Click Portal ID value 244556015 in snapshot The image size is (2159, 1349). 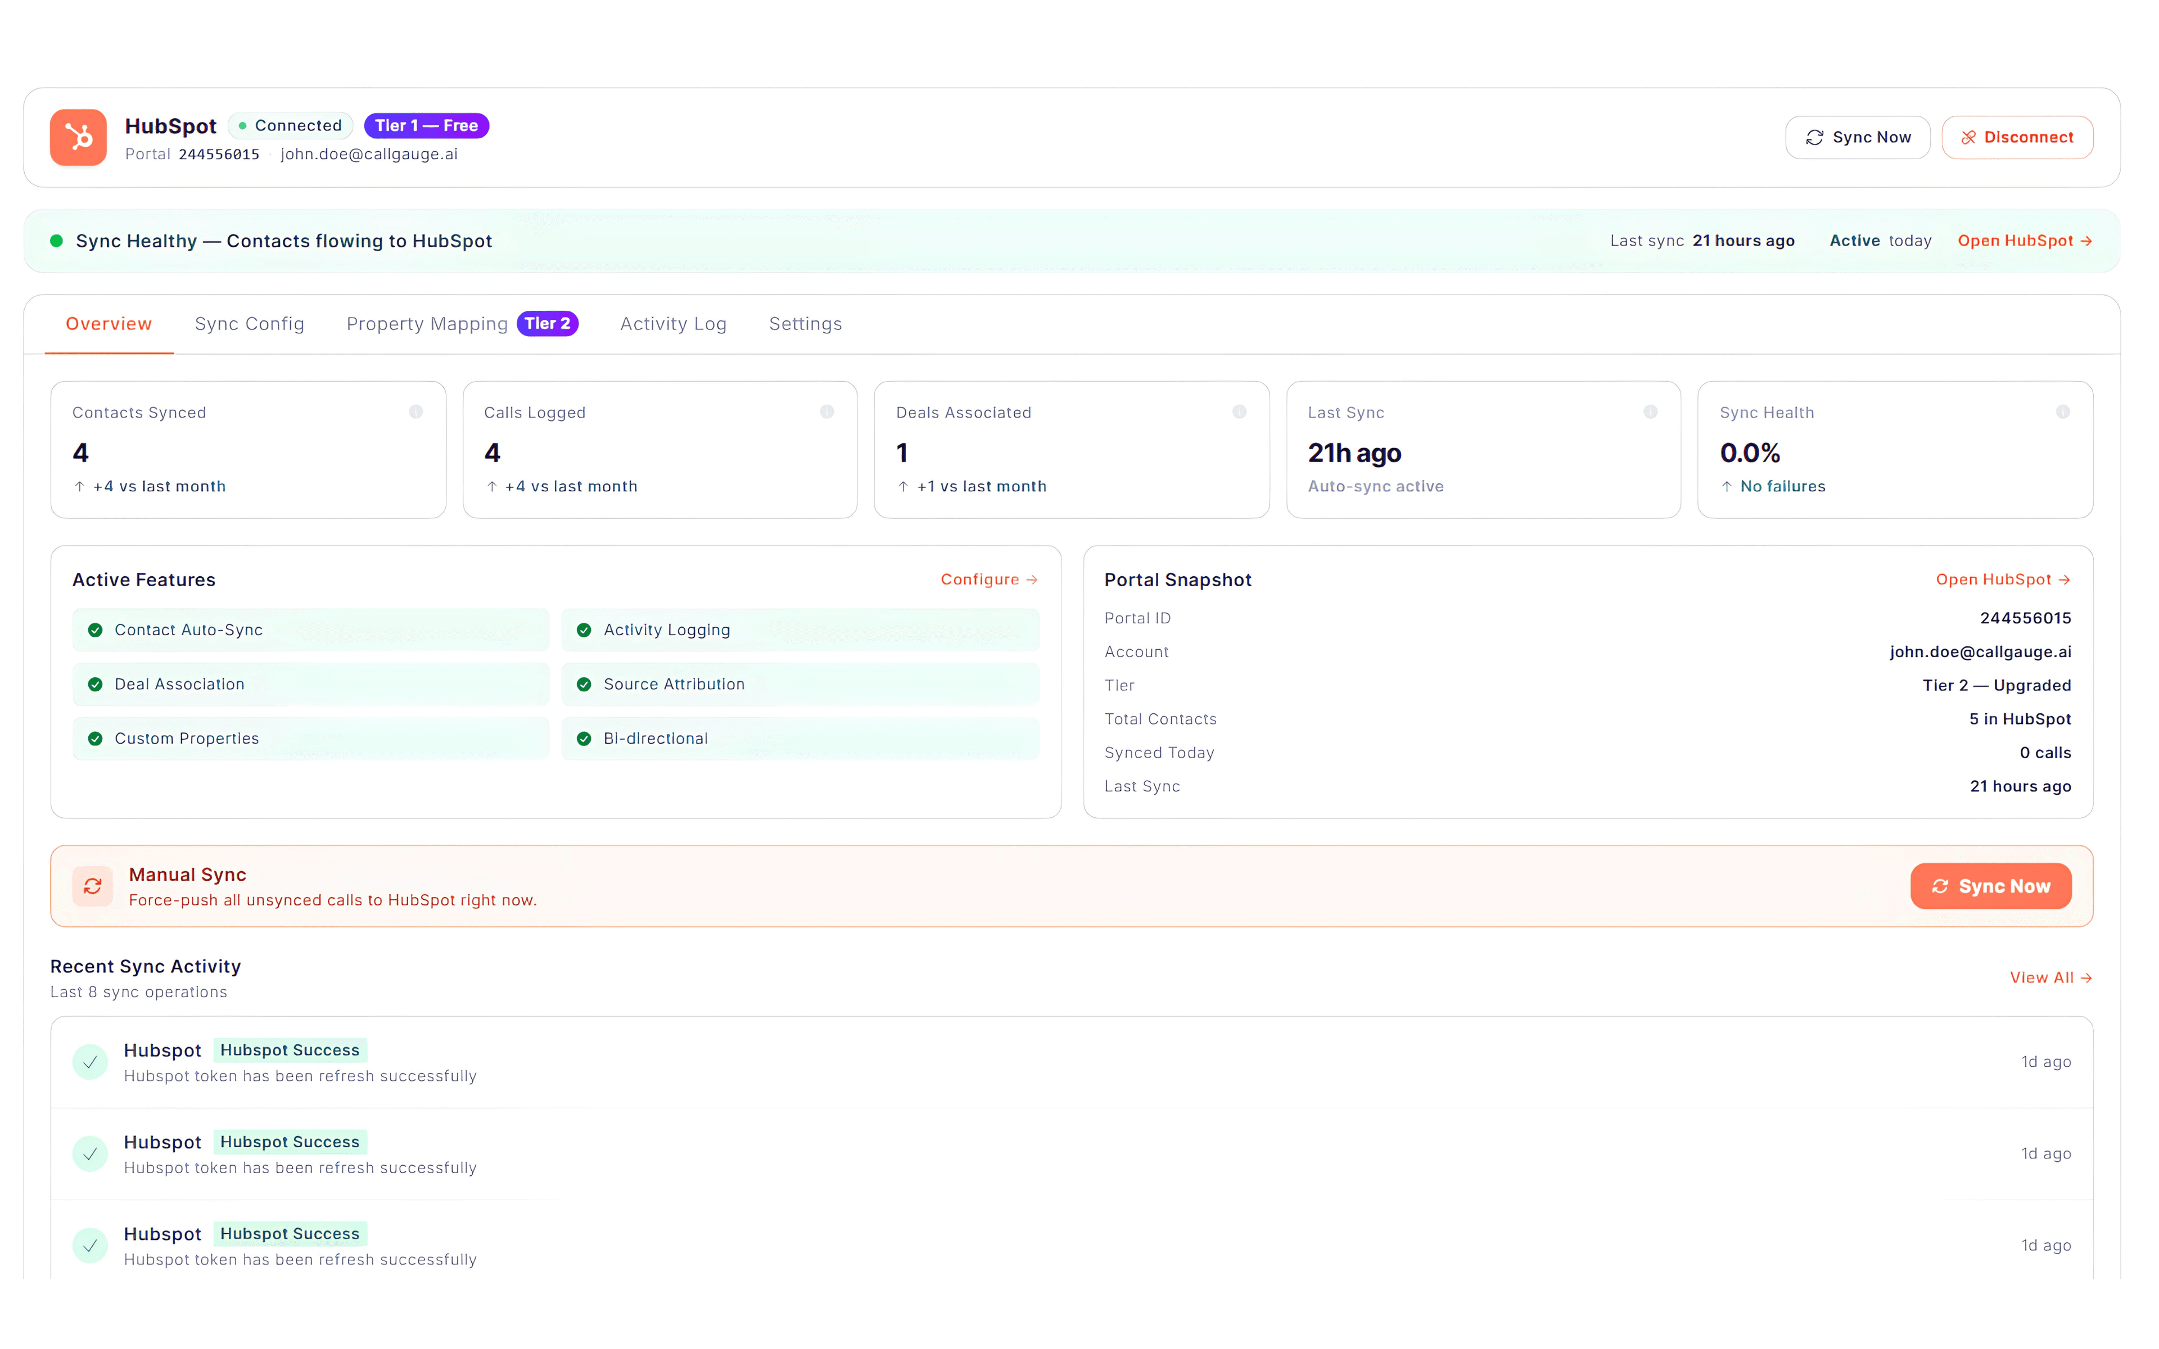2025,618
